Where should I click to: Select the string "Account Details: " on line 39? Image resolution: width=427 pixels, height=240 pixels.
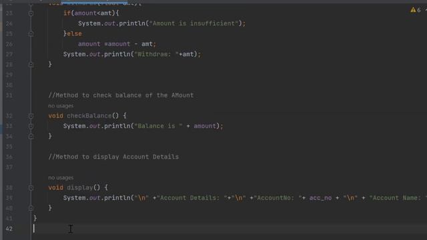192,198
